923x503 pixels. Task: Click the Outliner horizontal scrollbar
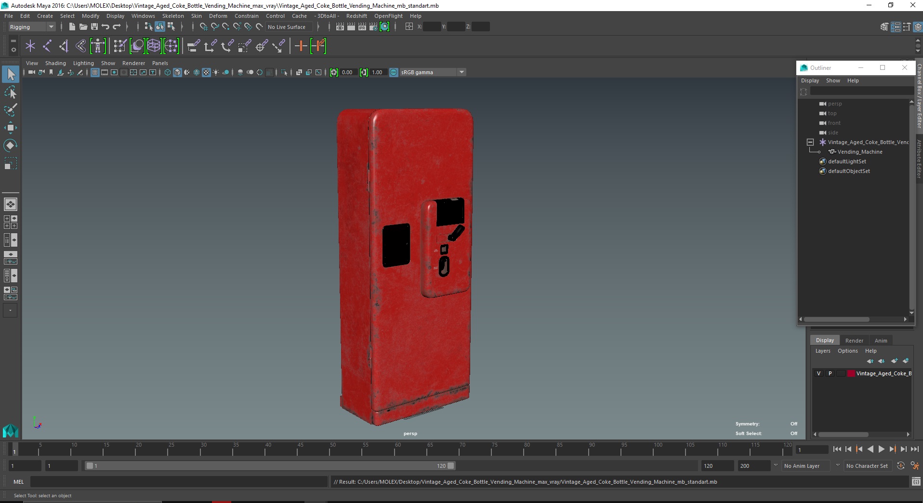click(x=836, y=319)
